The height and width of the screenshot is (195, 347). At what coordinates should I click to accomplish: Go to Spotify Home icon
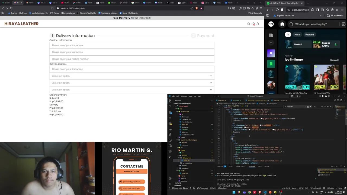282,24
